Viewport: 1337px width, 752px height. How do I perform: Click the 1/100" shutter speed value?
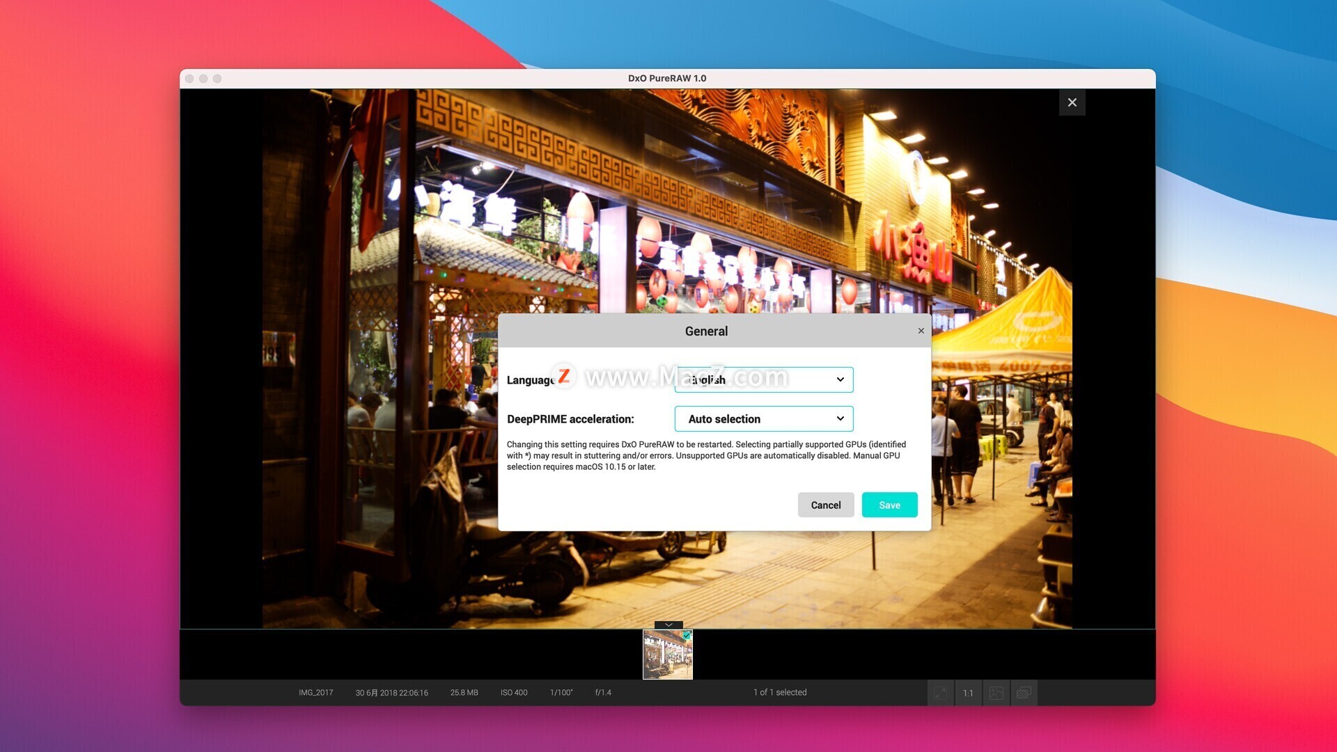tap(561, 693)
